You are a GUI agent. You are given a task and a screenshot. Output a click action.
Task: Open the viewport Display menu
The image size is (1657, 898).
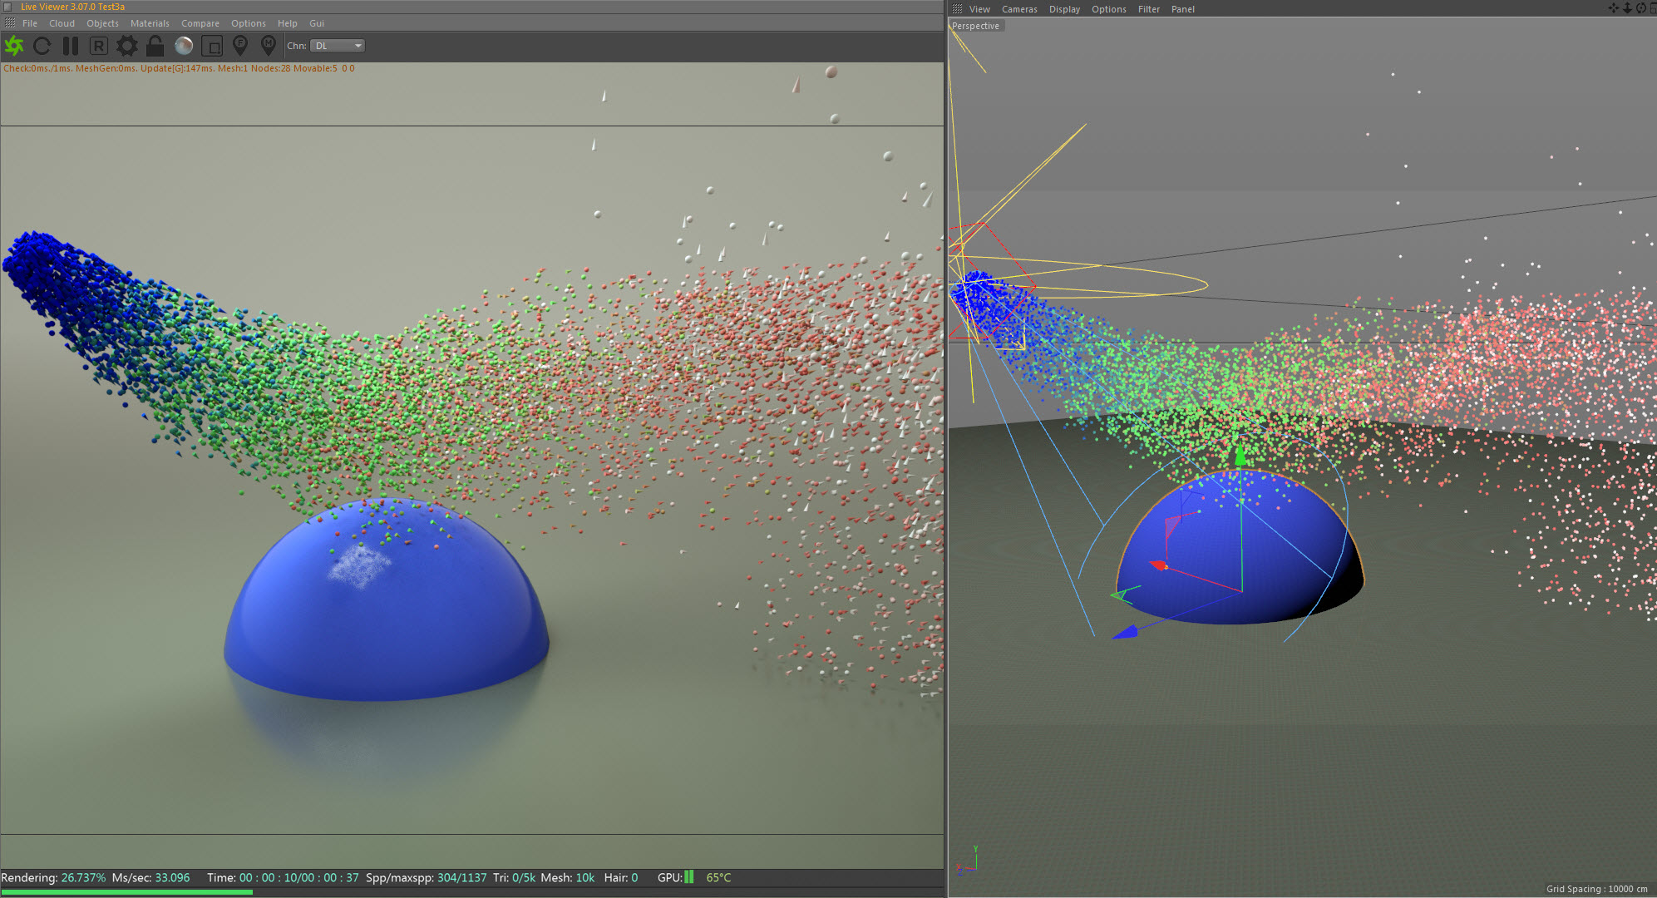tap(1064, 9)
